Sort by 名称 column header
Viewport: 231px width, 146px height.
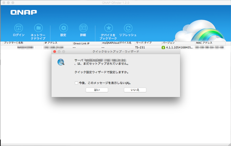(x=21, y=43)
